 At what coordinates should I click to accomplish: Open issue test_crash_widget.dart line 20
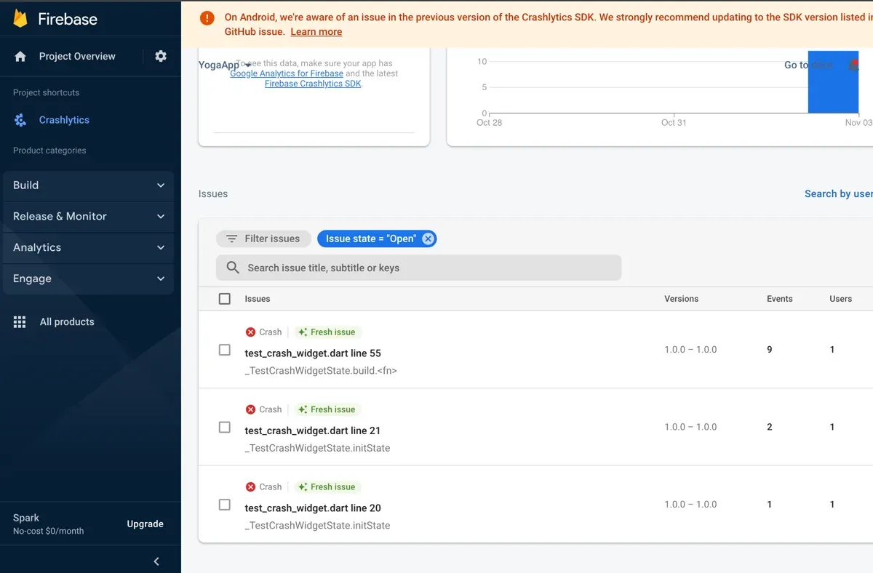(313, 508)
